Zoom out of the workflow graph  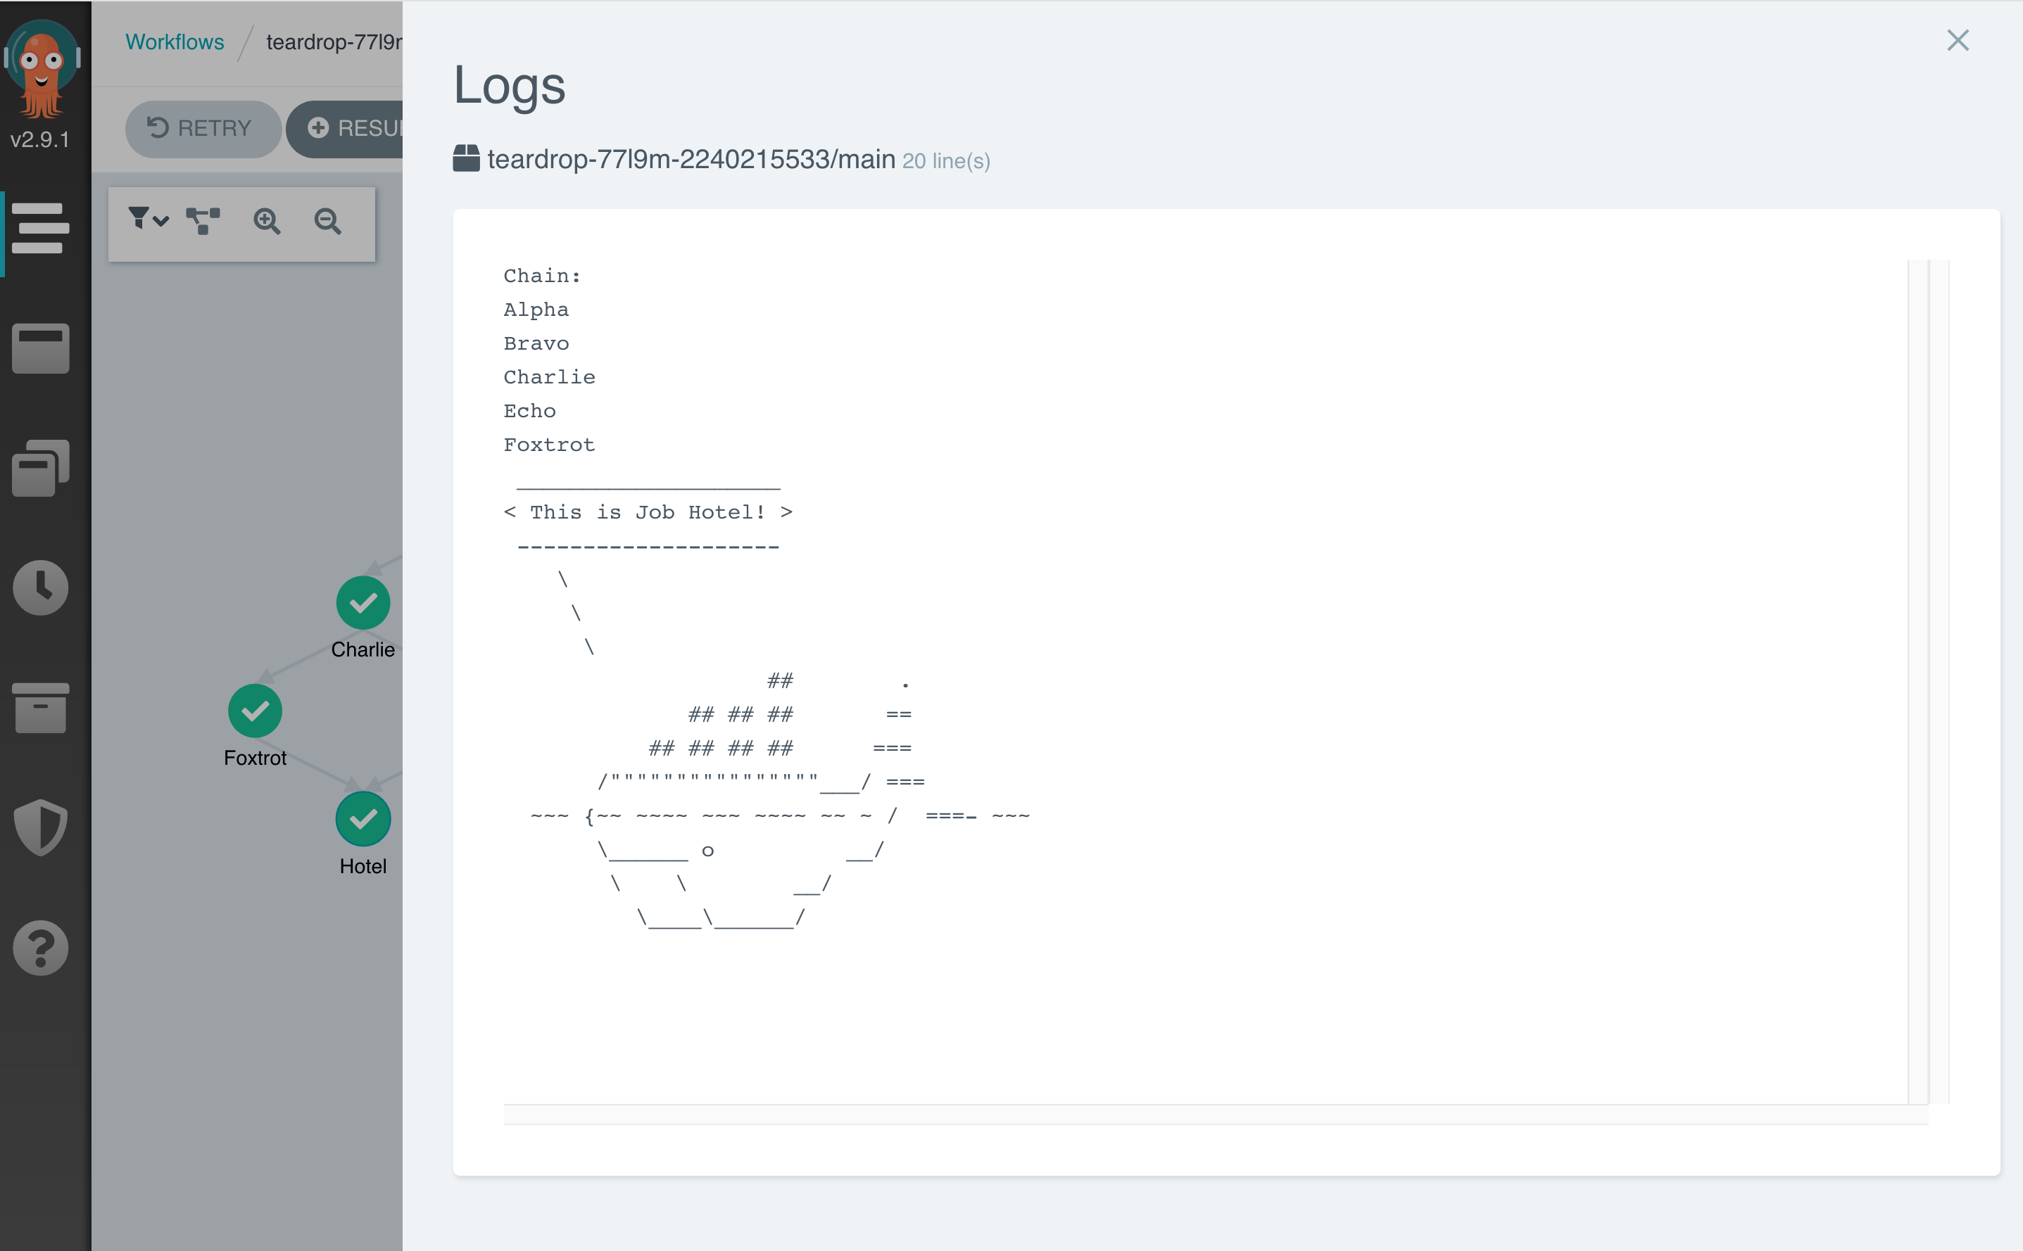click(328, 221)
